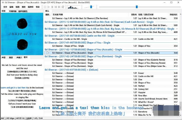Image resolution: width=182 pixels, height=120 pixels.
Task: Switch to the 频谱 tab
Action: pos(11,58)
